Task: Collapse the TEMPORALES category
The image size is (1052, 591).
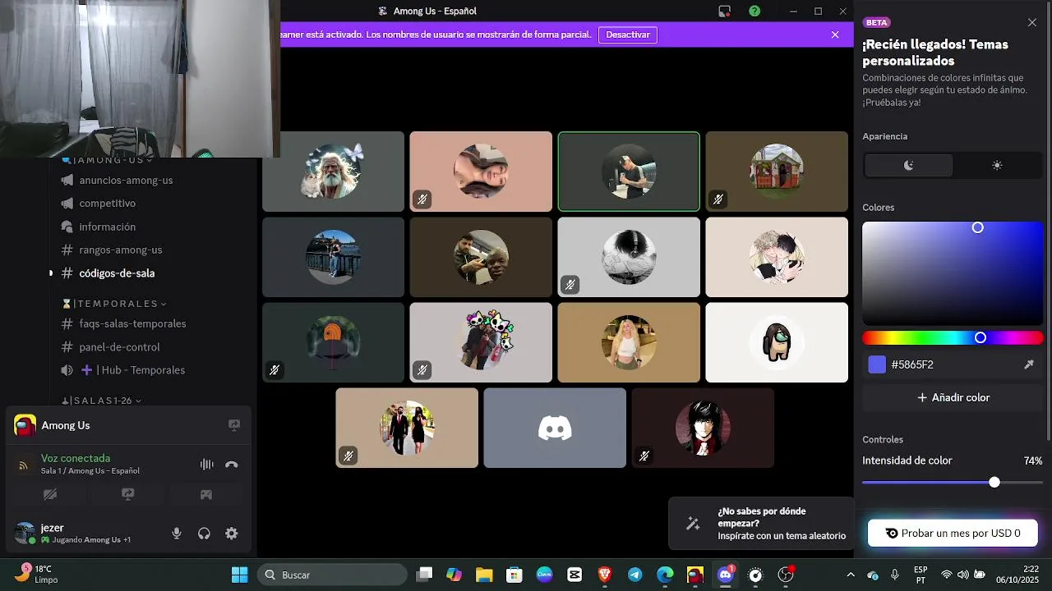Action: [115, 304]
